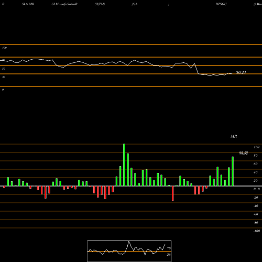
Task: Click the -60 label on MR axis
Action: click(256, 214)
